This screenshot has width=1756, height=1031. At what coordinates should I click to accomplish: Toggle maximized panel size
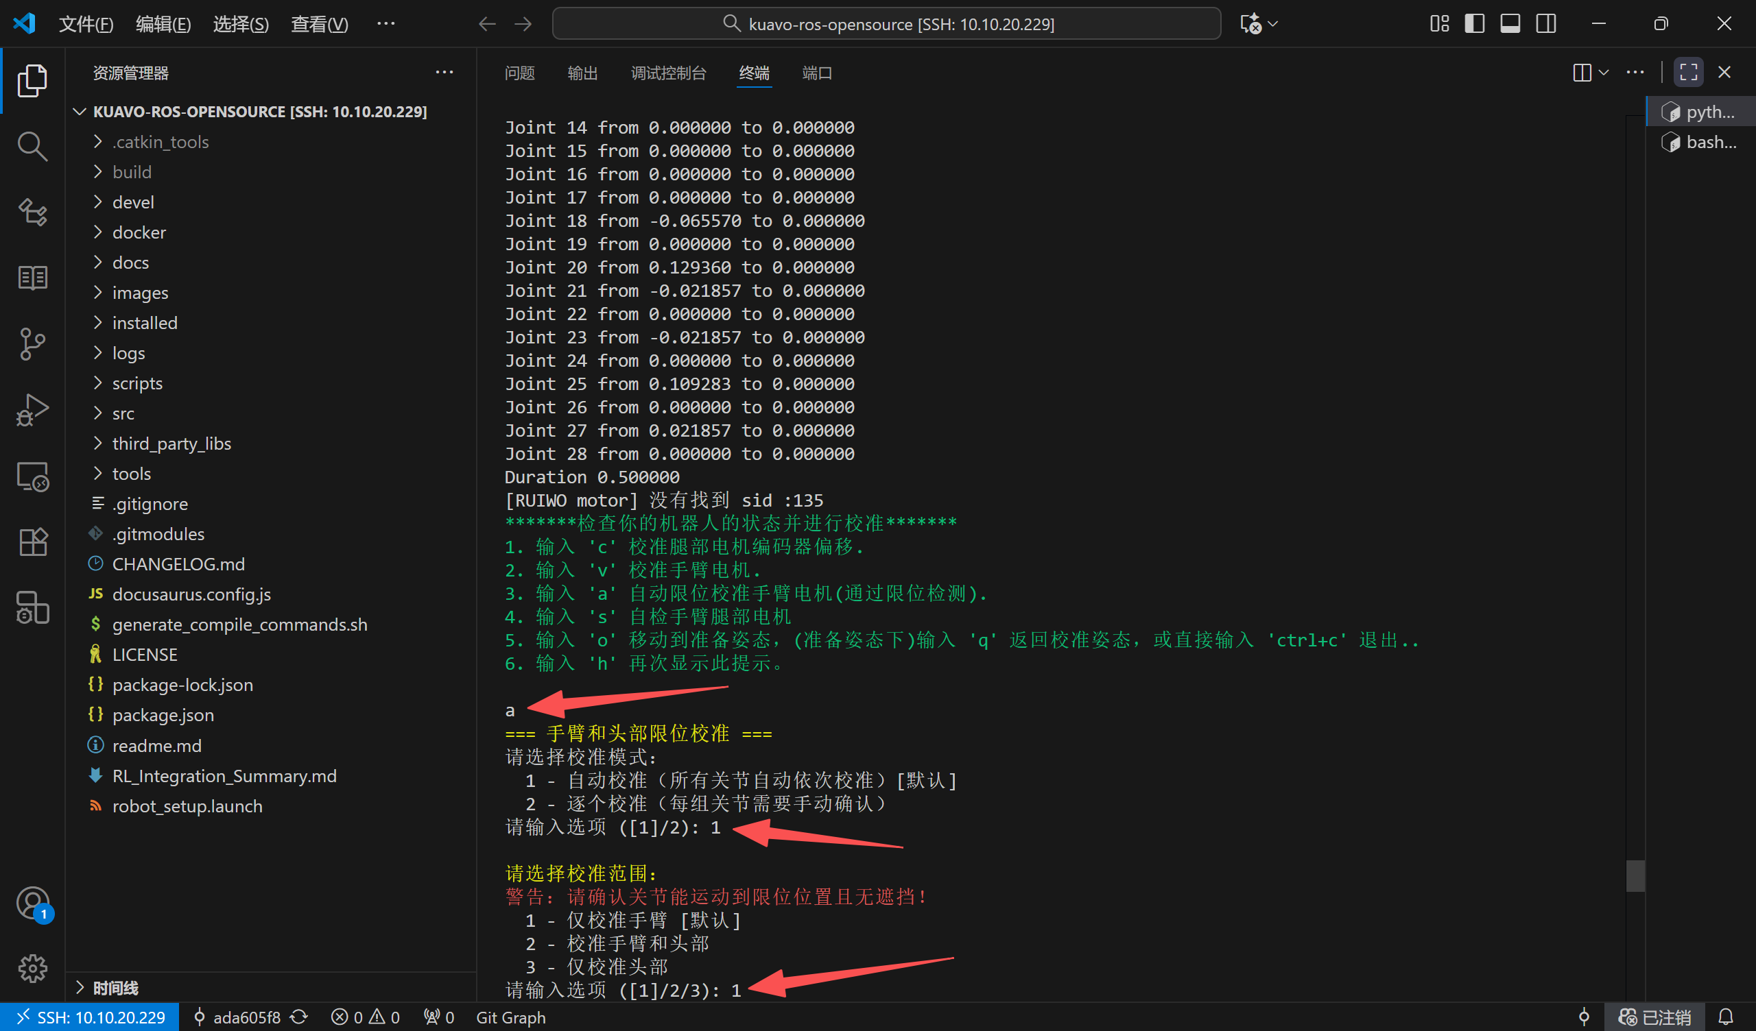click(1687, 73)
